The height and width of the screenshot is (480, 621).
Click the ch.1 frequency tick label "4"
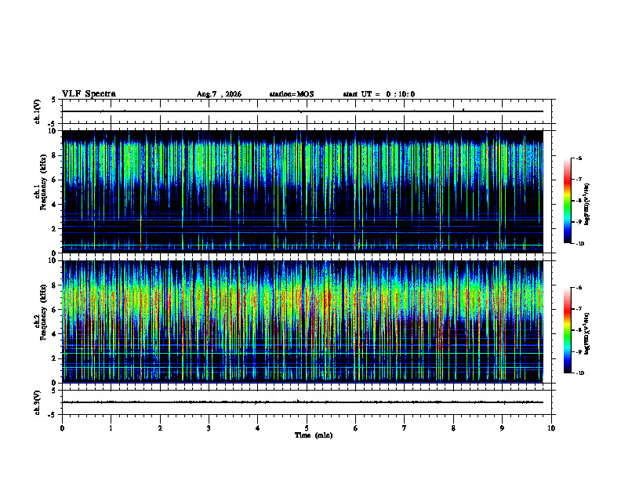tap(55, 205)
